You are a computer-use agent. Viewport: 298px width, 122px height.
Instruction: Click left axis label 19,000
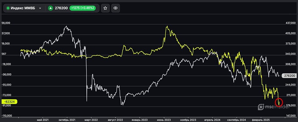tap(6, 44)
